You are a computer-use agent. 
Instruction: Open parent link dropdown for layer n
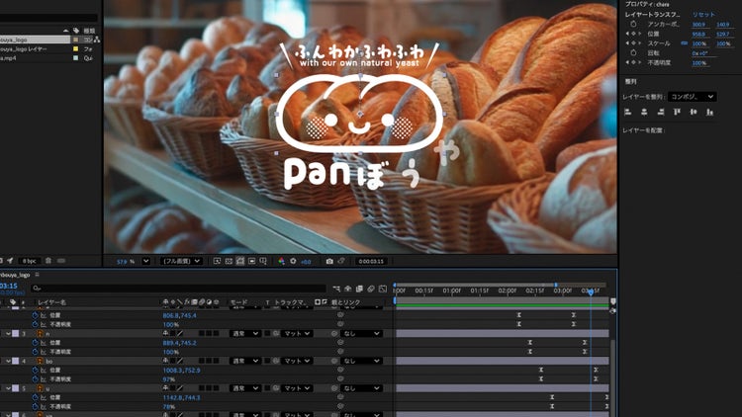tap(361, 334)
